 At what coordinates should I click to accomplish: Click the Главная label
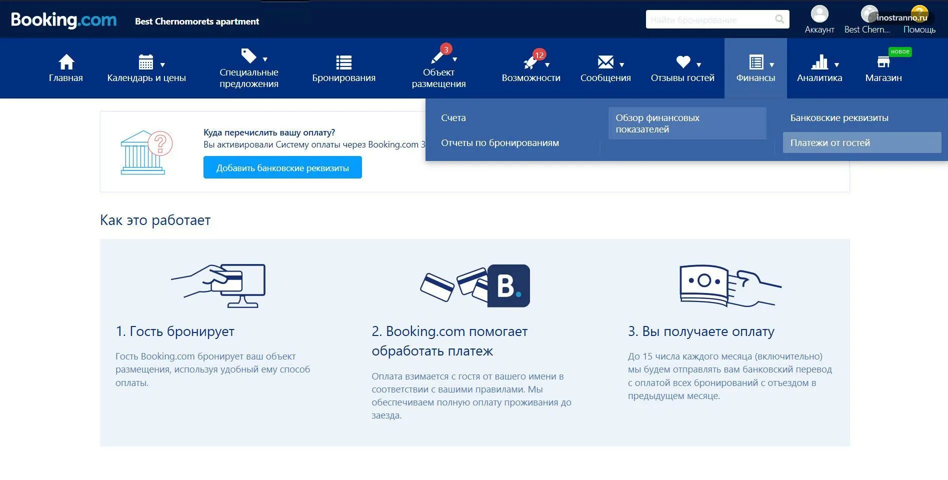click(x=66, y=78)
